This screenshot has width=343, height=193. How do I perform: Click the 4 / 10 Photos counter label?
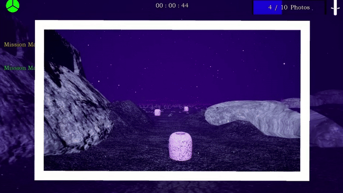pyautogui.click(x=289, y=7)
